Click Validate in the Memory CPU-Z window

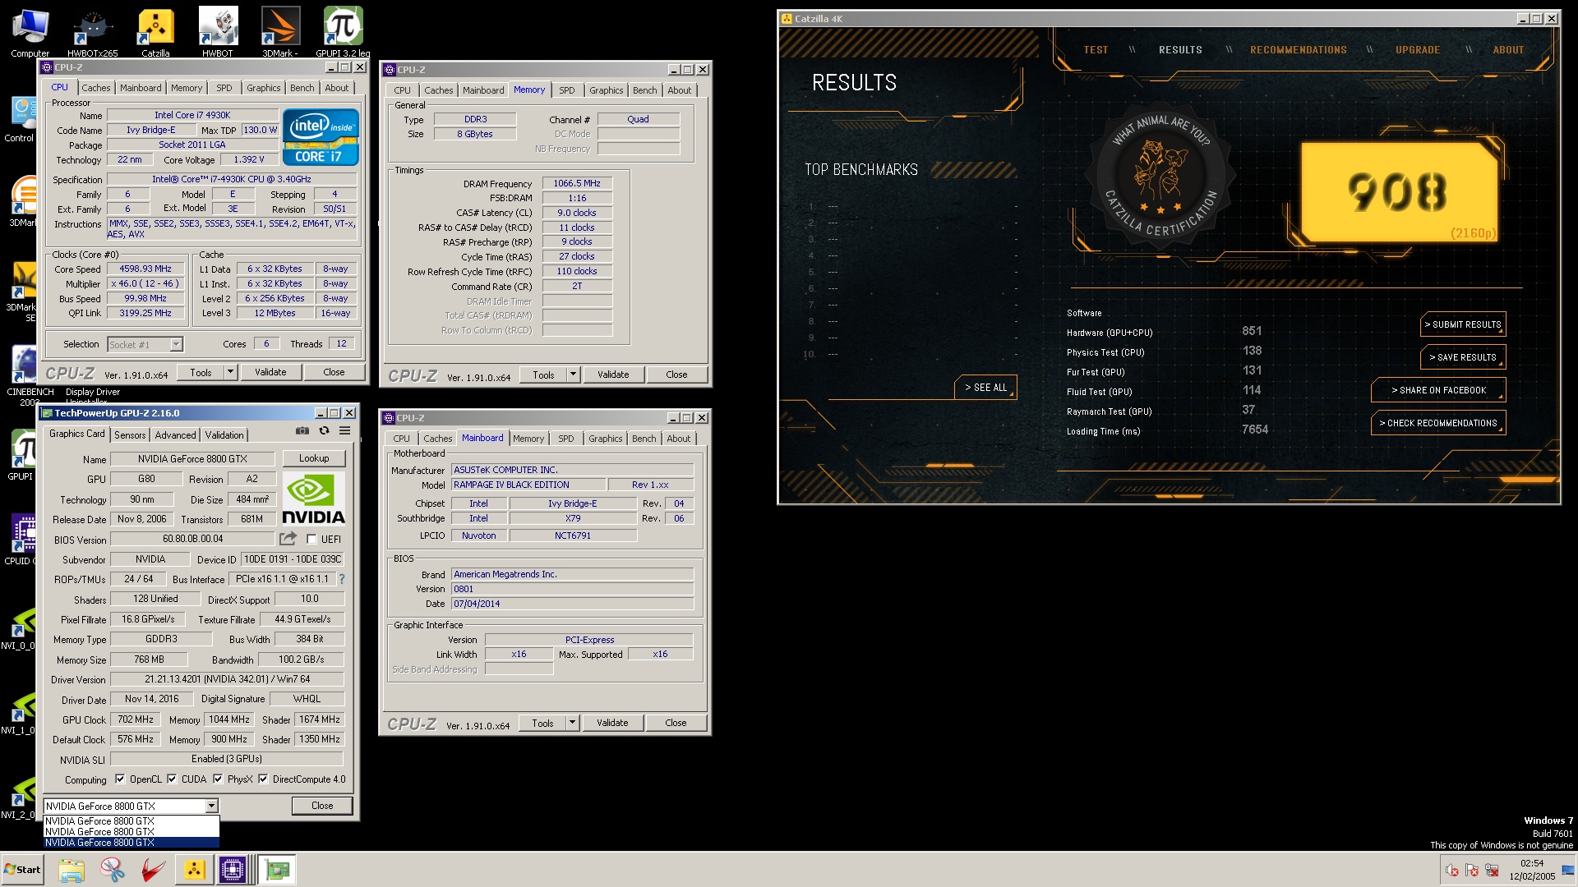click(613, 375)
